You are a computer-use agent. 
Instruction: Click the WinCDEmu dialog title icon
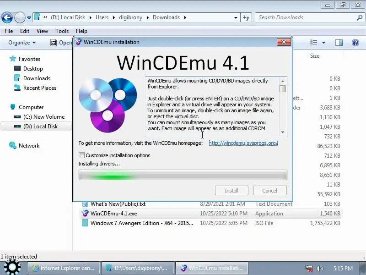point(79,42)
